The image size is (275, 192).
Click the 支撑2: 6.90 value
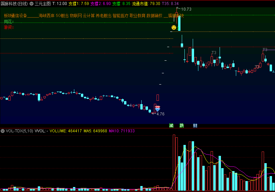click(x=101, y=4)
